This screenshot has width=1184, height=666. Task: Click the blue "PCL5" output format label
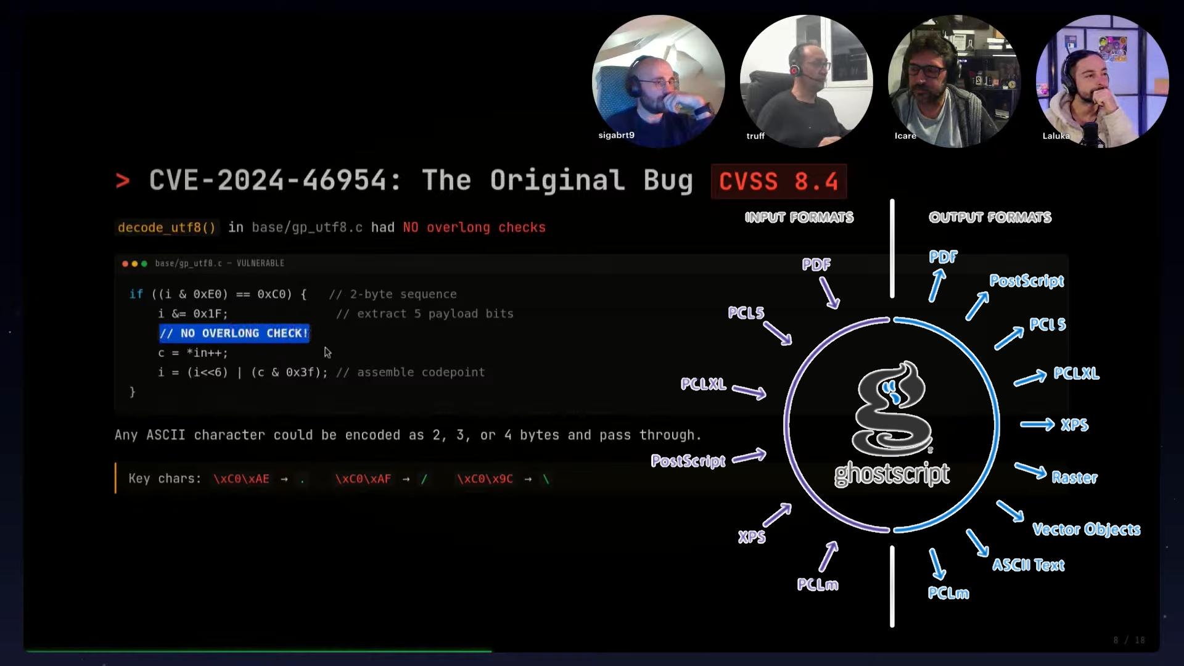click(x=1048, y=324)
